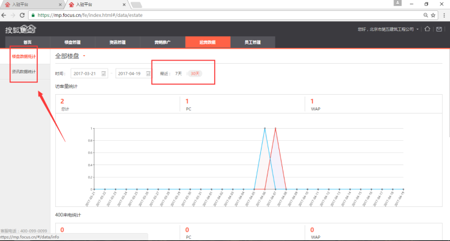This screenshot has width=450, height=241.
Task: Choose the recent 7天 range
Action: pyautogui.click(x=179, y=73)
